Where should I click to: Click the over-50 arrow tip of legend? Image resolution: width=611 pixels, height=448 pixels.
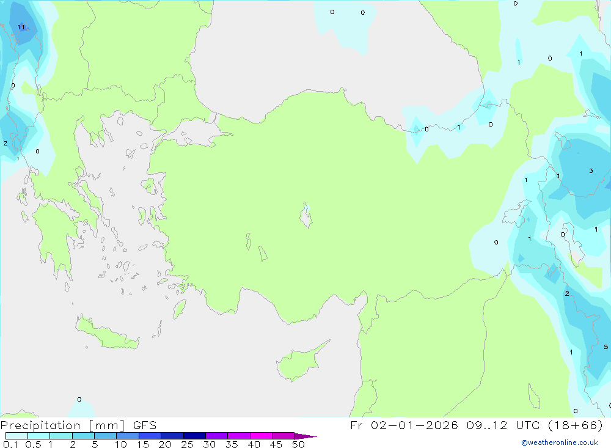305,436
